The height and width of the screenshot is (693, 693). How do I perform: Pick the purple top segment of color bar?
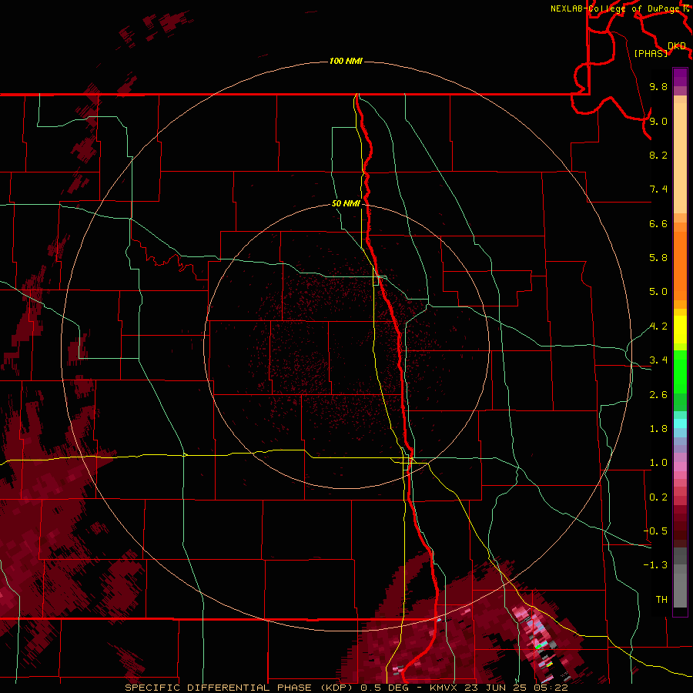[680, 77]
